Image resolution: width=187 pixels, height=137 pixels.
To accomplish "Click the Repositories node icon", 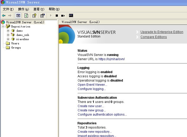I will tap(8, 26).
